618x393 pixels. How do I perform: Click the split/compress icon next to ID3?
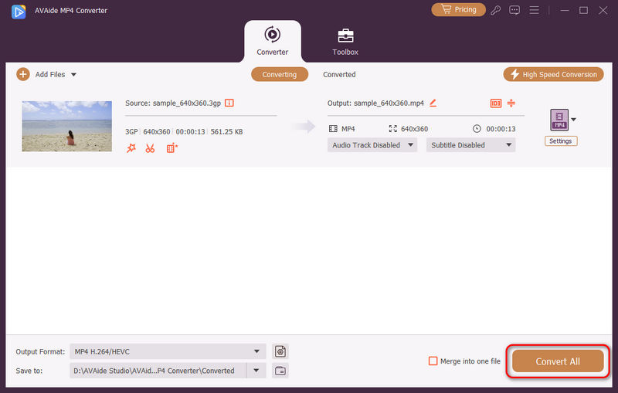point(511,103)
